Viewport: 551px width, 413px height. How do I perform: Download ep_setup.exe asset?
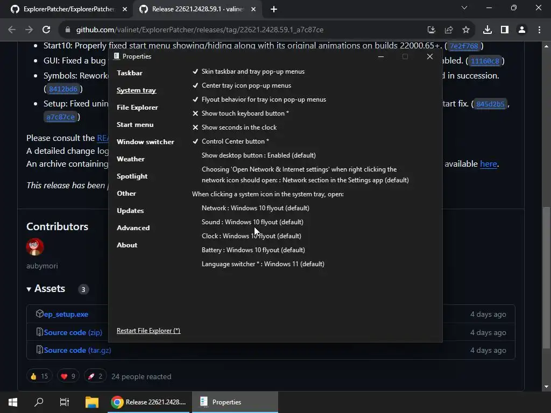point(66,314)
